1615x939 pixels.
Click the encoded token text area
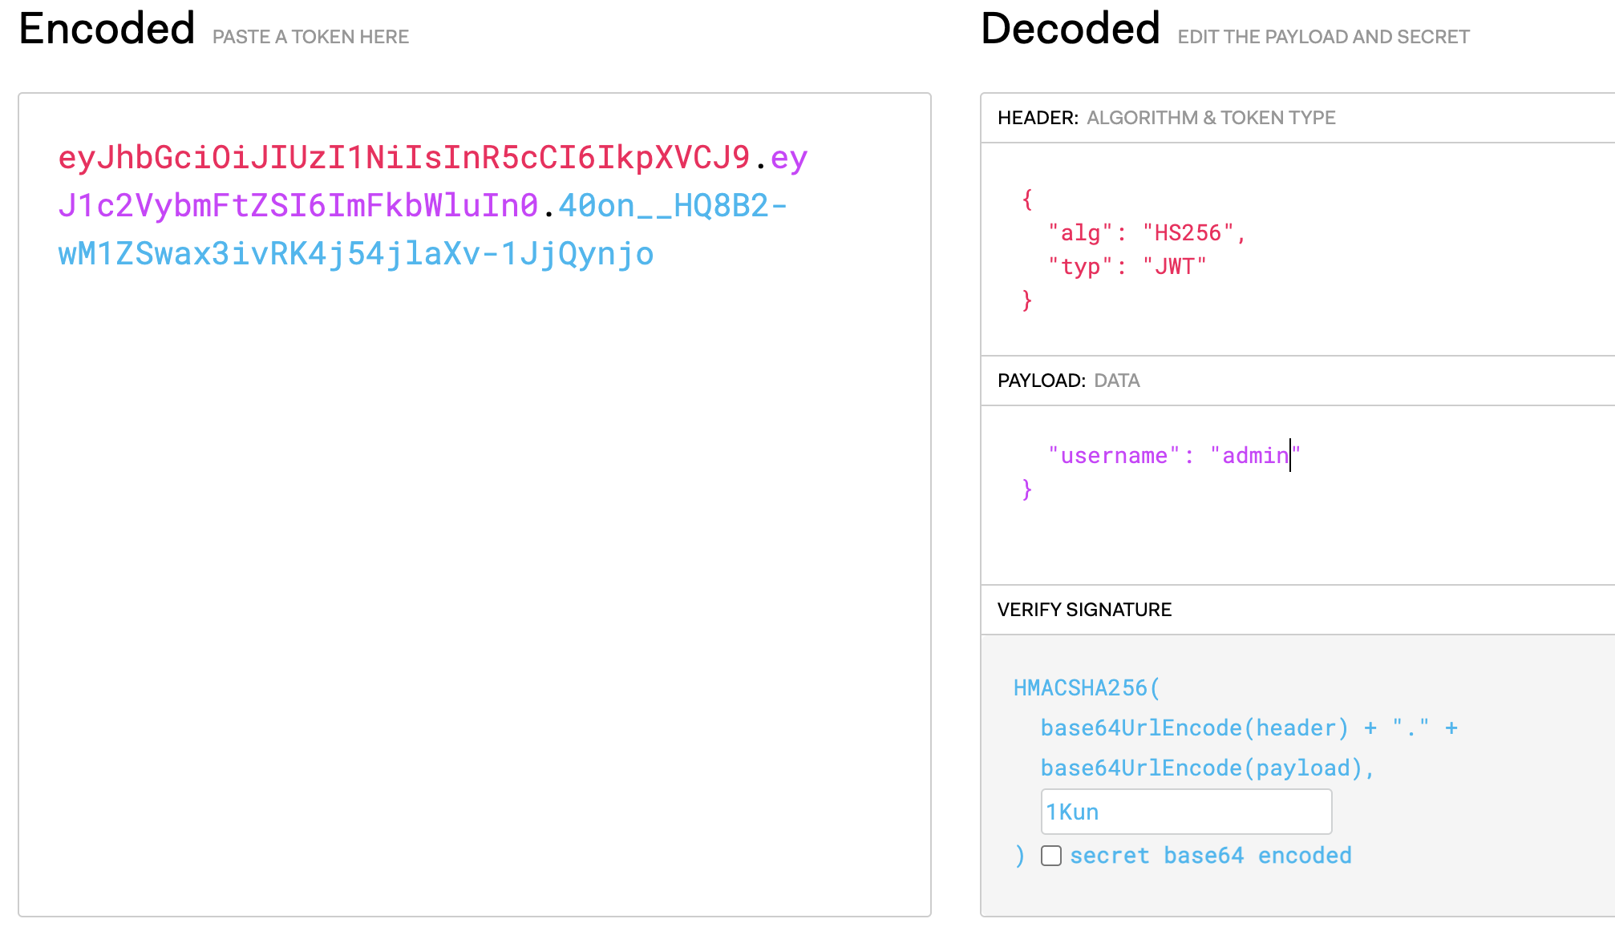[x=475, y=505]
